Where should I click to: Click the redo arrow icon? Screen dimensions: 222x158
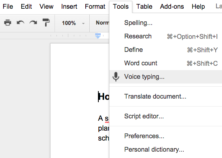pos(33,23)
